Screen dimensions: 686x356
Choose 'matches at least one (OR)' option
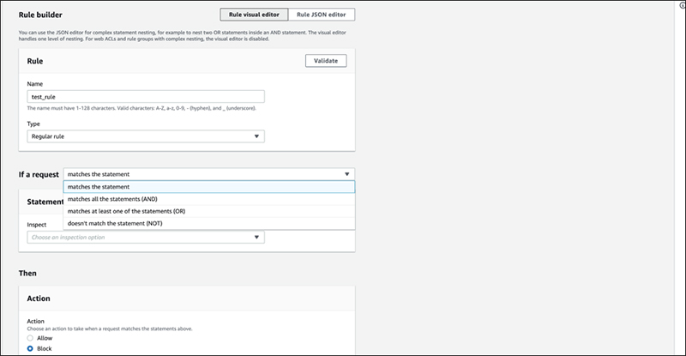tap(126, 211)
